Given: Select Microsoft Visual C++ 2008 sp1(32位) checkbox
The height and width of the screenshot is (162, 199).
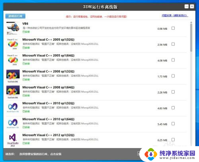Looking at the screenshot, I should point(173,76).
